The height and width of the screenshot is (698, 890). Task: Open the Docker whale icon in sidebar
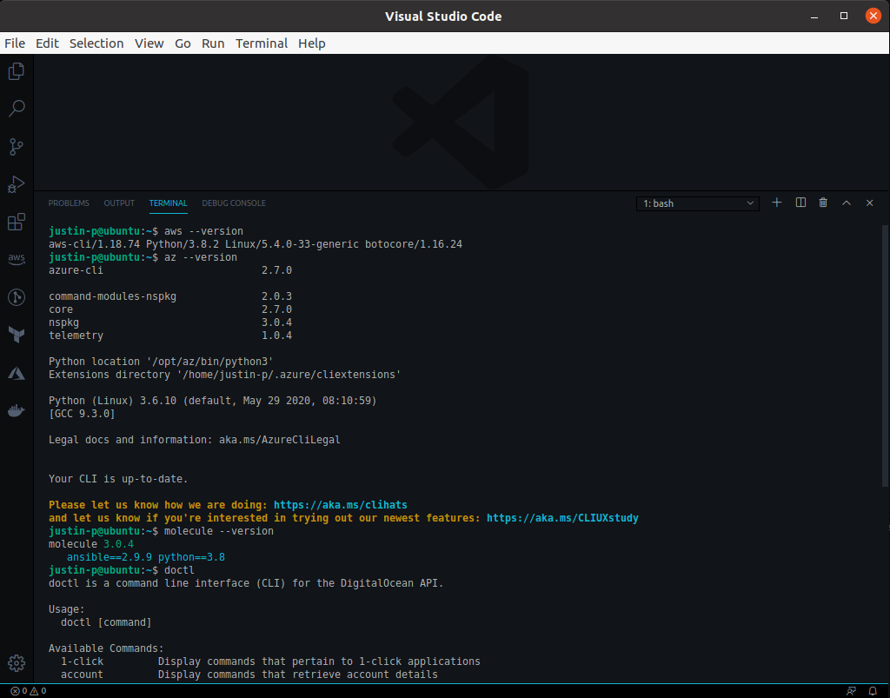click(x=17, y=410)
